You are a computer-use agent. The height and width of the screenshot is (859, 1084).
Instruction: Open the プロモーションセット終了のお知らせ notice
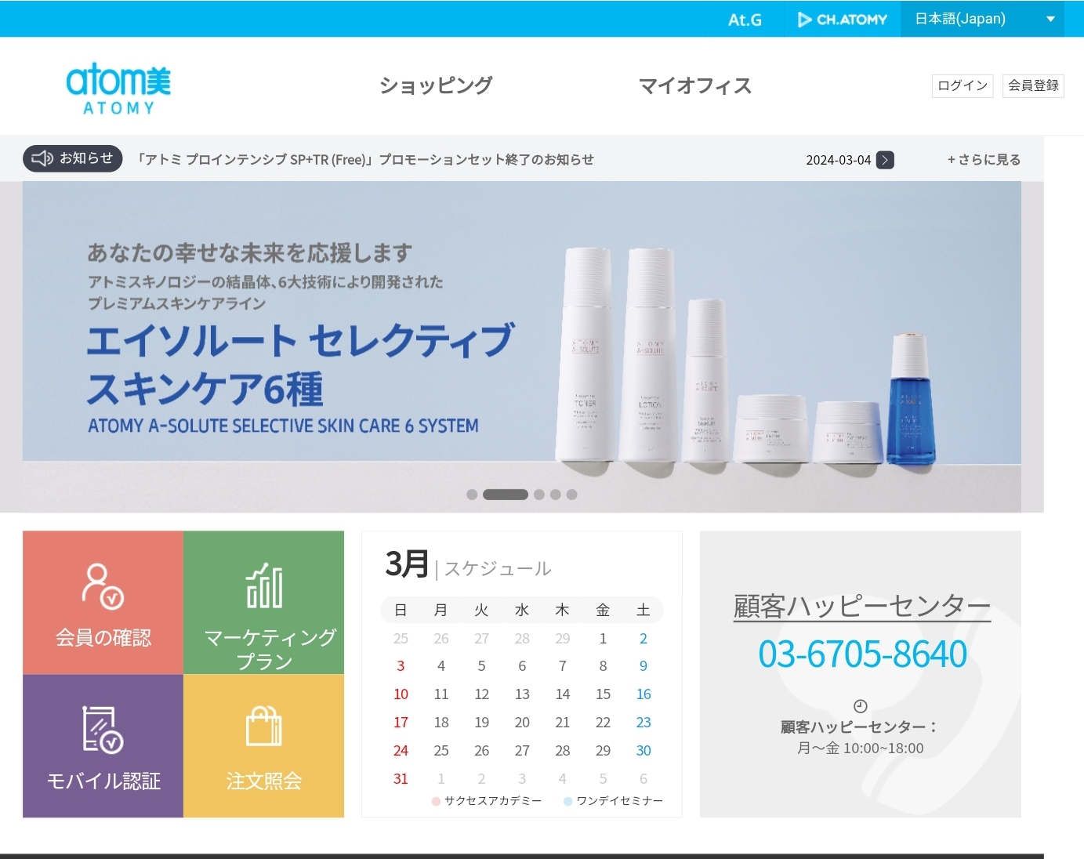tap(365, 160)
